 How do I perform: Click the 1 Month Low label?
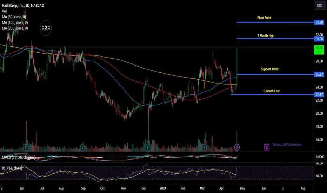(271, 91)
